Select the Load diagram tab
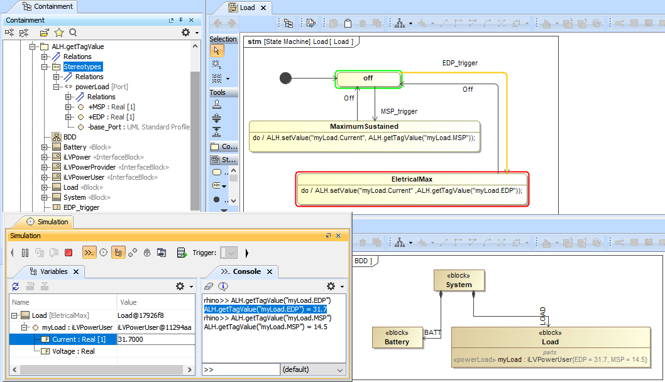This screenshot has width=665, height=382. [247, 8]
